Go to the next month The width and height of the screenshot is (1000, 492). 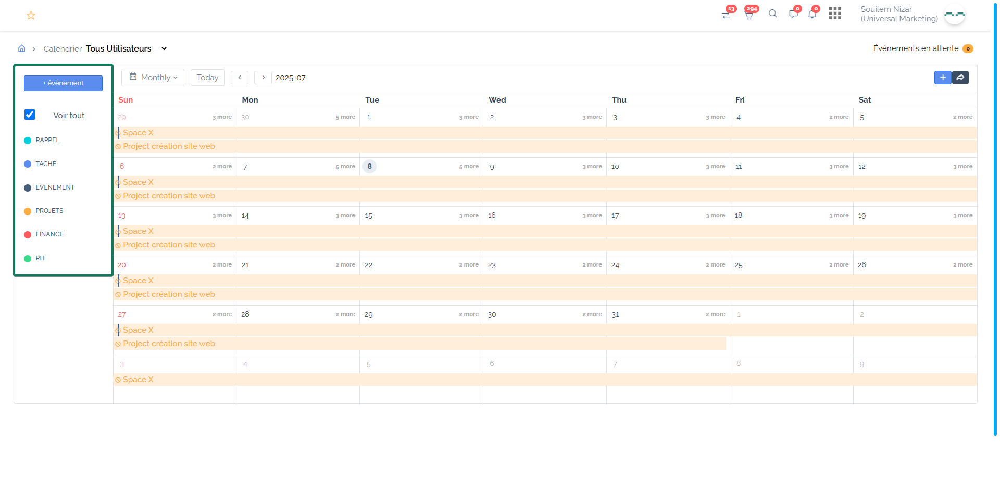(x=263, y=78)
